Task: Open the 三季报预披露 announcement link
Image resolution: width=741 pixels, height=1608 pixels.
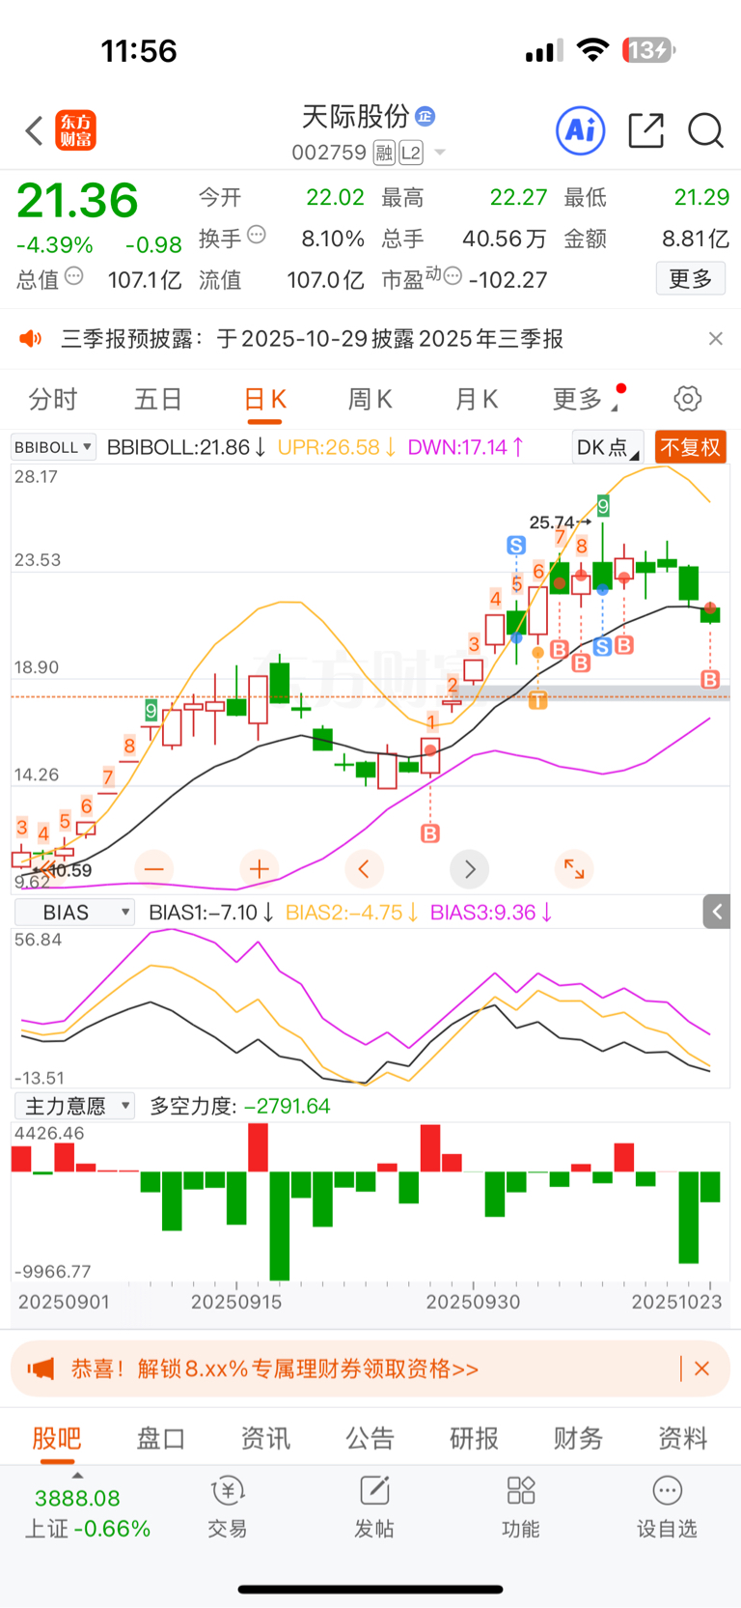Action: tap(313, 339)
